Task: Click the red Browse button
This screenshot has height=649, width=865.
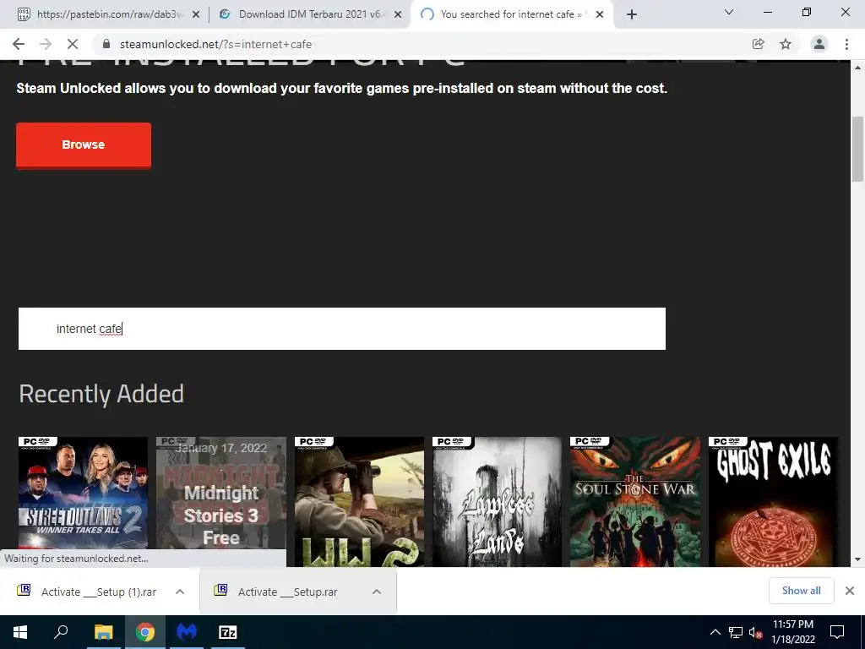Action: pyautogui.click(x=84, y=145)
